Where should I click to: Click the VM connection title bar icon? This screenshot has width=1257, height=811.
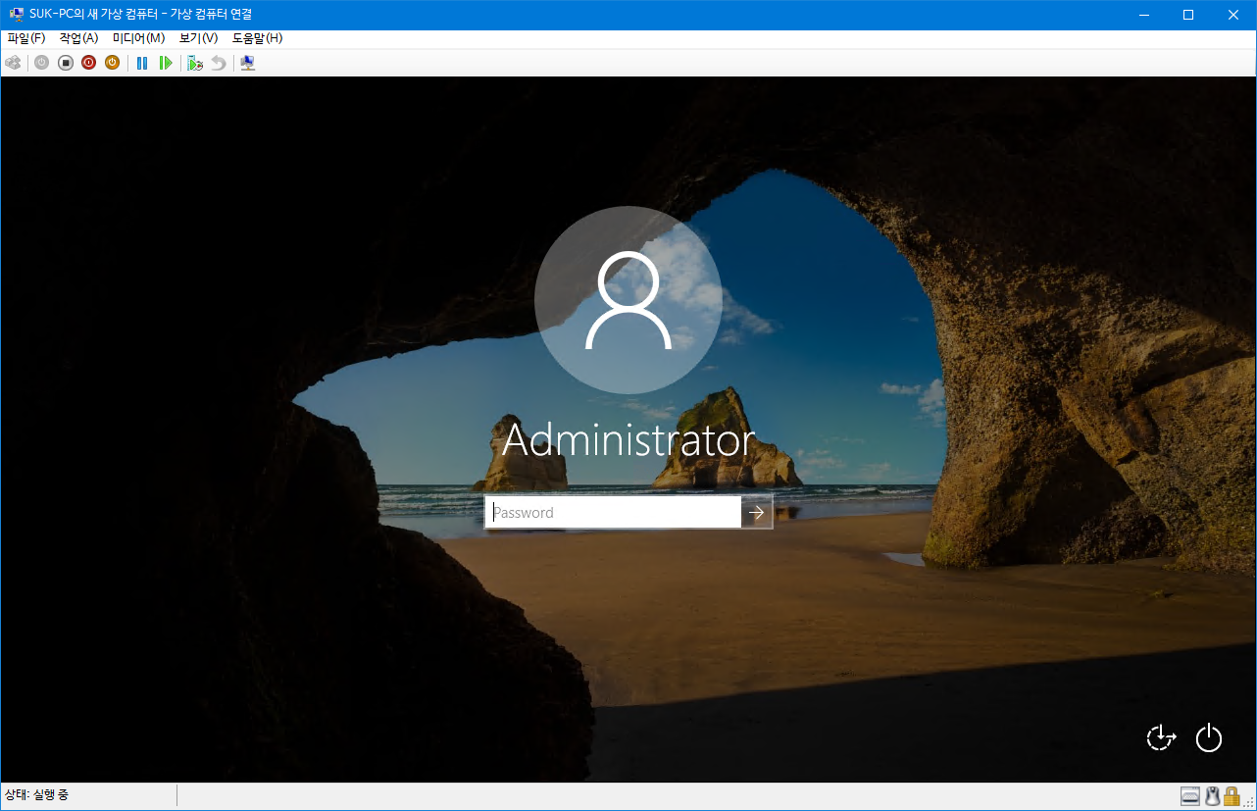point(16,15)
